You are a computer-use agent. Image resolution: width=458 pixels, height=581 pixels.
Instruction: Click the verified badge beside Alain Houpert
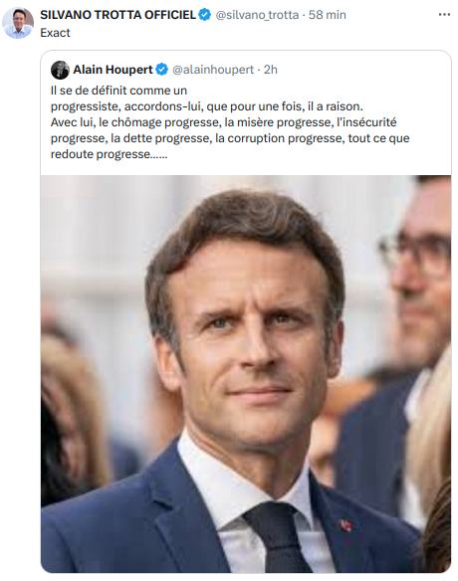[161, 70]
